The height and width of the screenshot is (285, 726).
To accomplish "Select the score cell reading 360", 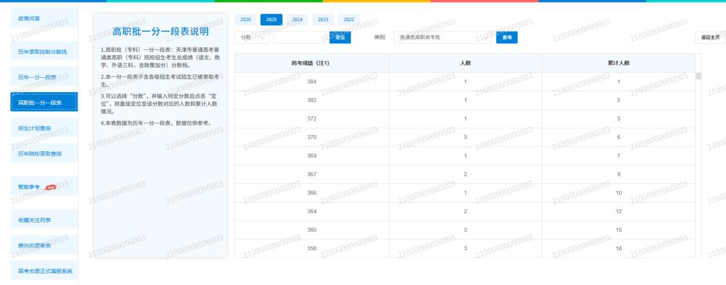I will (312, 230).
